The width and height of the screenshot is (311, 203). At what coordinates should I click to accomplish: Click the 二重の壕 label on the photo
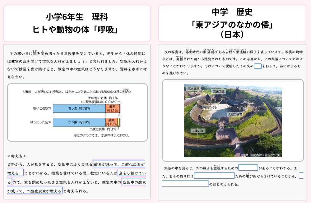click(198, 131)
